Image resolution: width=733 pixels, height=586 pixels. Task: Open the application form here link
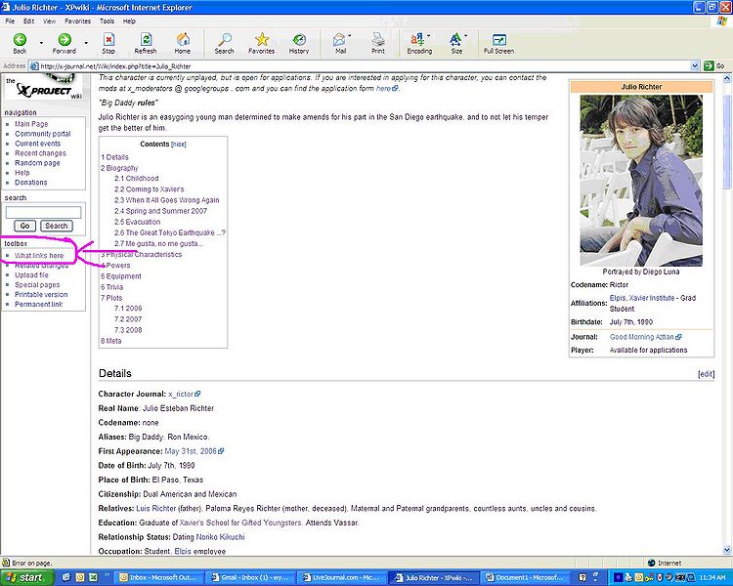[x=387, y=88]
